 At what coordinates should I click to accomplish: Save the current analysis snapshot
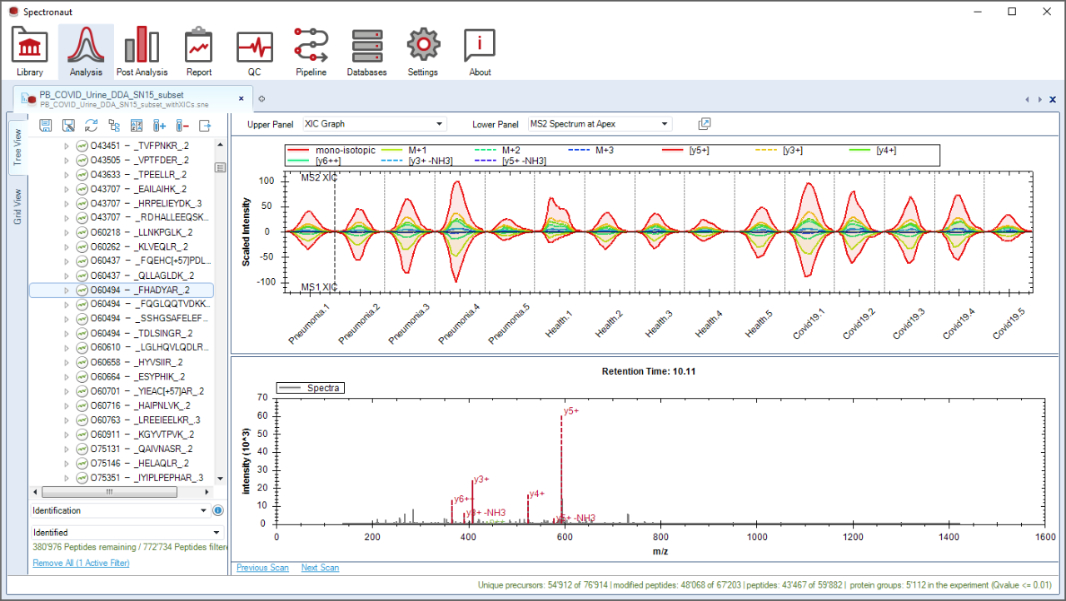pyautogui.click(x=45, y=125)
